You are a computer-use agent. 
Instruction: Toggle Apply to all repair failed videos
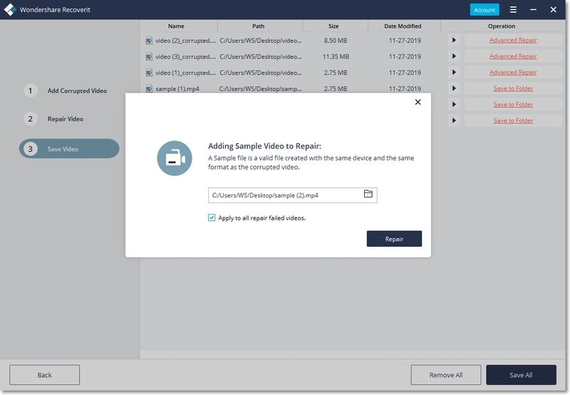point(212,217)
